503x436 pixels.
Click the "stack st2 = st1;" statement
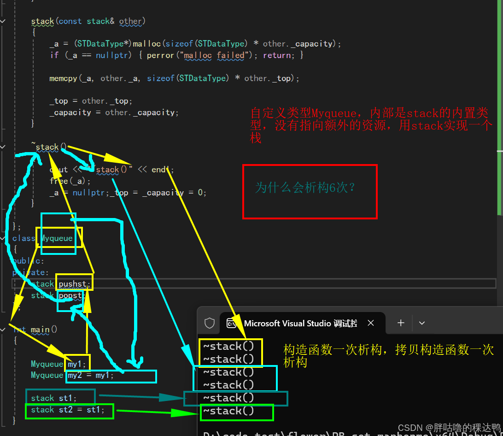tap(68, 410)
